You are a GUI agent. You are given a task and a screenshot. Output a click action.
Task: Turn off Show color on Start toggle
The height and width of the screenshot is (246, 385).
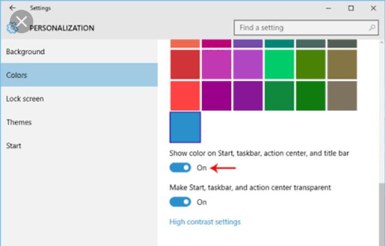[x=180, y=168]
